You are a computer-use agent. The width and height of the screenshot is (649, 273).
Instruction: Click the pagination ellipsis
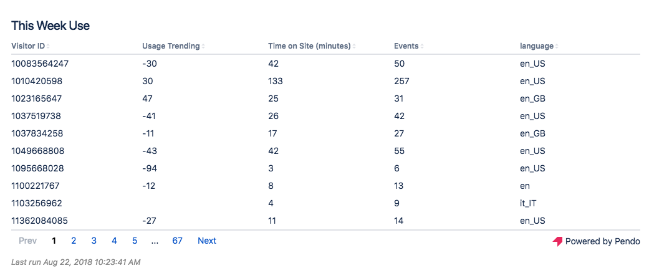click(x=155, y=241)
